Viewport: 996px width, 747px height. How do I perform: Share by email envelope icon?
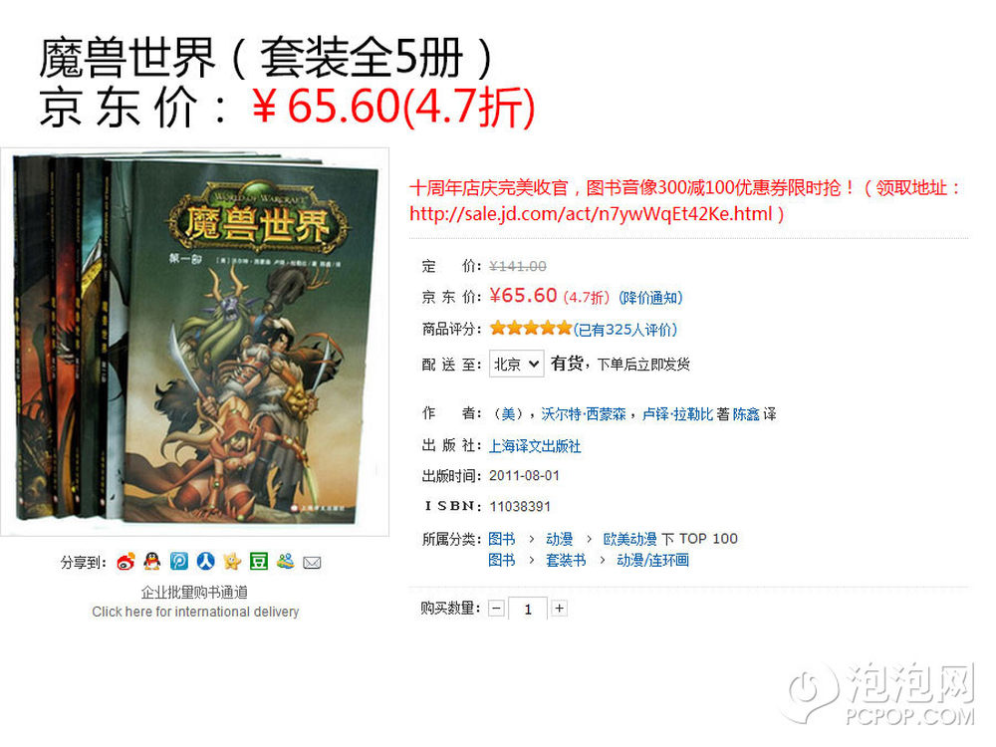(312, 563)
